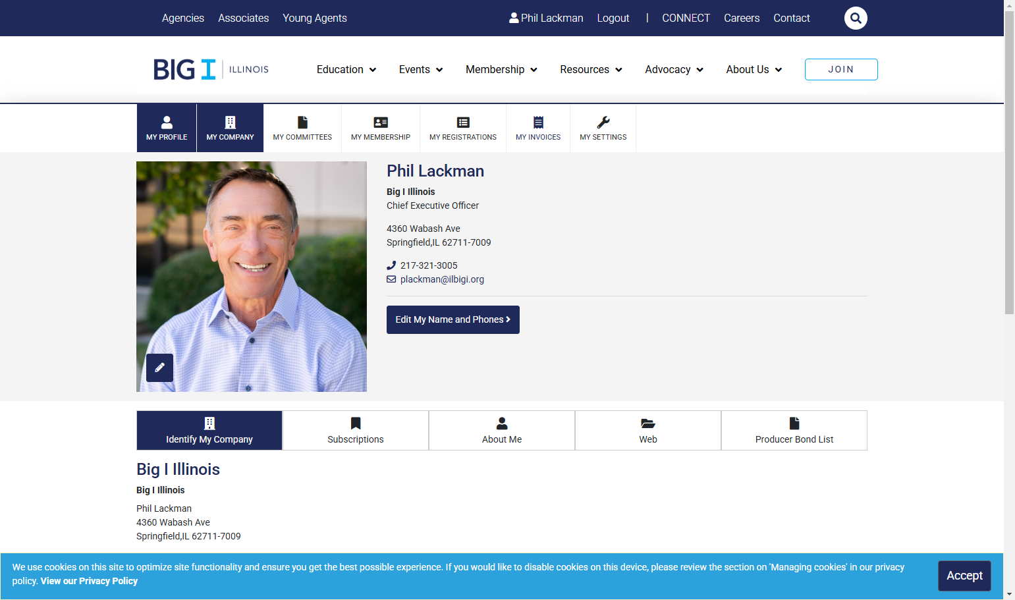Open the CONNECT link
Screen dimensions: 1015x600
686,18
